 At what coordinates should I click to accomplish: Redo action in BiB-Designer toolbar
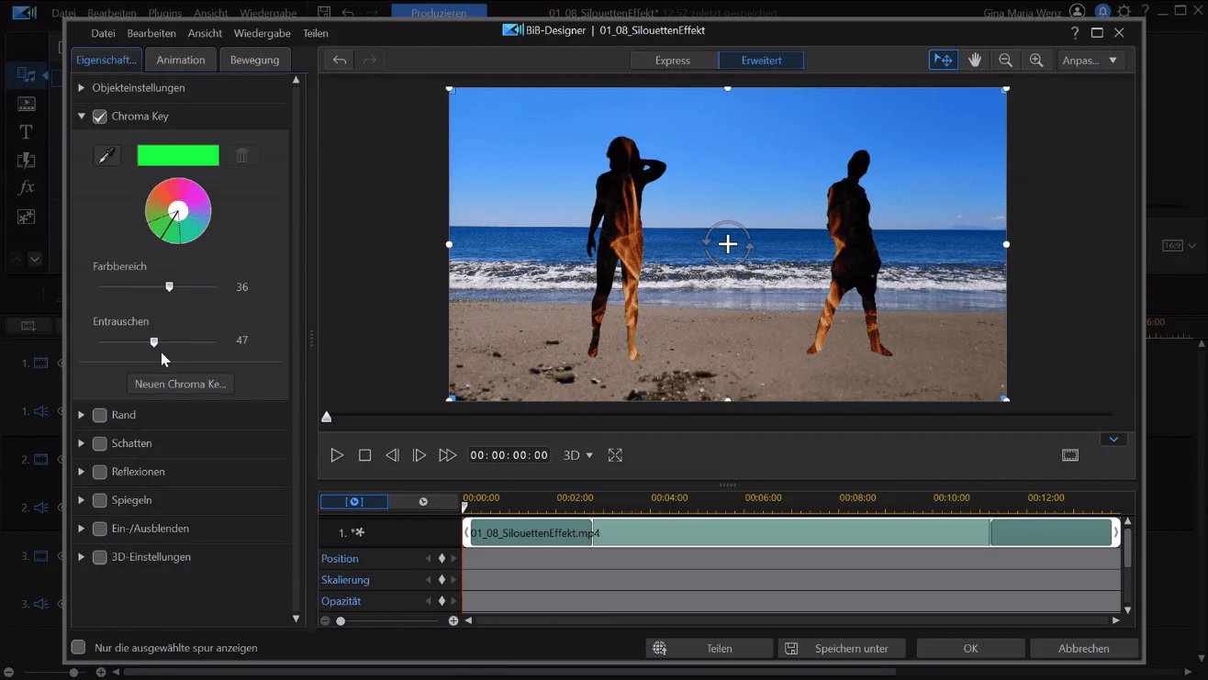[x=370, y=60]
